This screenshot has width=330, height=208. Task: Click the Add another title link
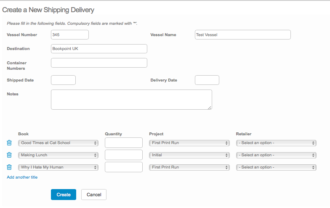[x=22, y=177]
